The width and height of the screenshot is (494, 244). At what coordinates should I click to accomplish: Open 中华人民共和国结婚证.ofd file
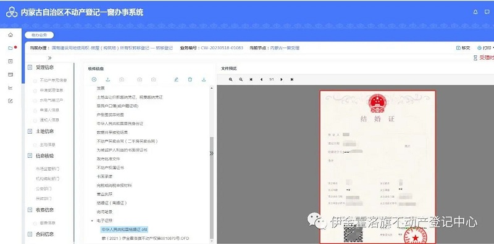(125, 229)
